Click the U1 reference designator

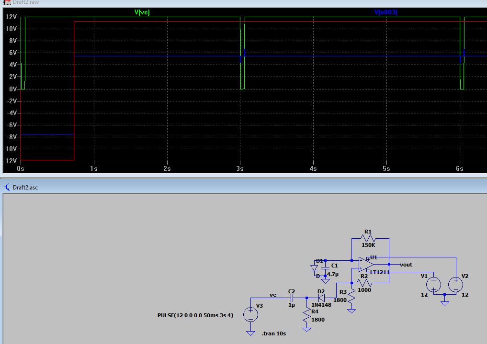pos(374,257)
